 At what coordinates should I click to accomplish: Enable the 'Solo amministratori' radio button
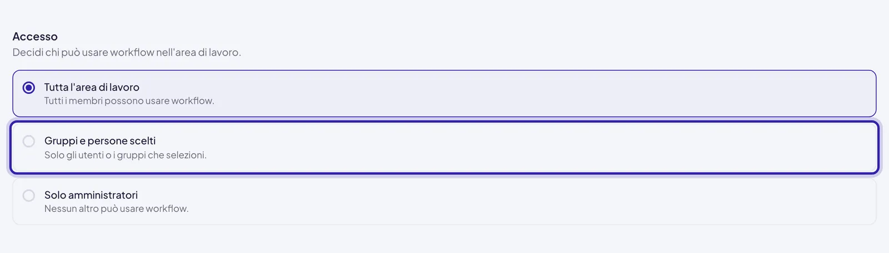point(29,195)
